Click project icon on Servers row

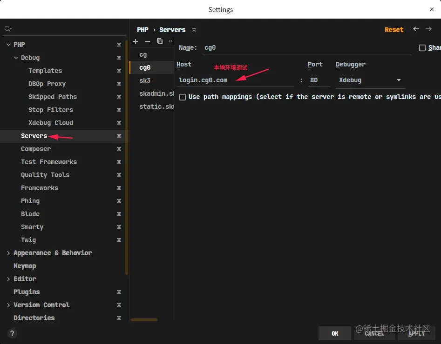click(x=119, y=136)
